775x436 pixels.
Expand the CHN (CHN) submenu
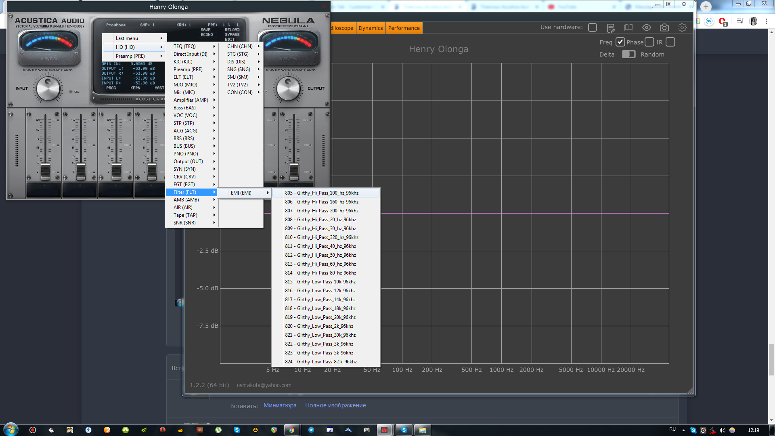pyautogui.click(x=241, y=46)
